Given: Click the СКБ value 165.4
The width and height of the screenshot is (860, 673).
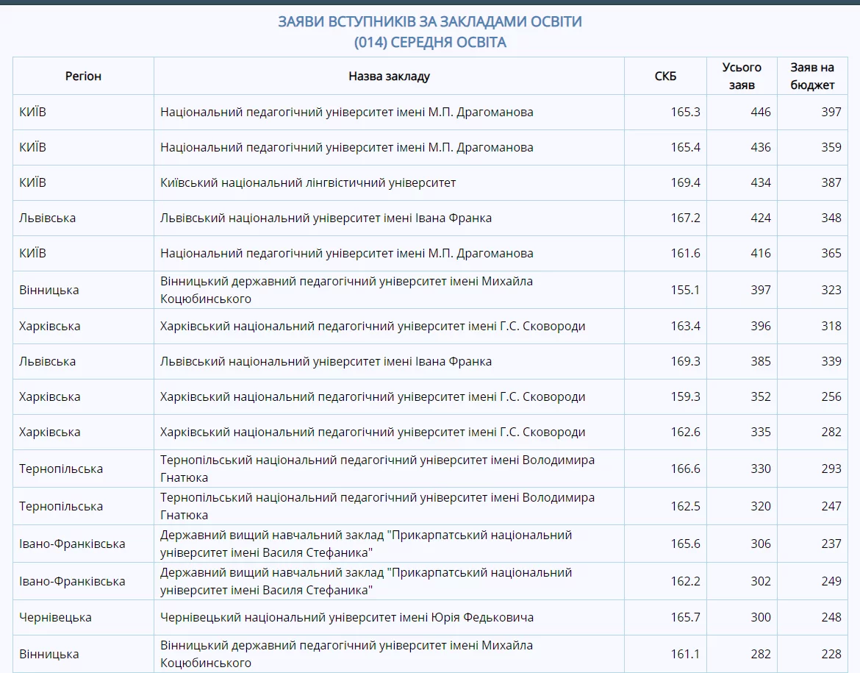Looking at the screenshot, I should click(686, 147).
